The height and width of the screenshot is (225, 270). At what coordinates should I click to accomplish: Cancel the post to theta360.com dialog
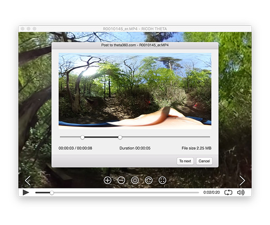[204, 161]
